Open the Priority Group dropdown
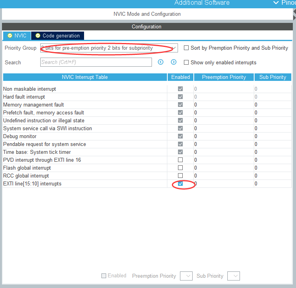Screen dimensions: 296x288 pyautogui.click(x=109, y=48)
